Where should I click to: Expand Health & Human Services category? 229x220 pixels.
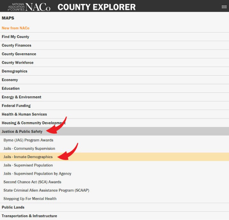pyautogui.click(x=114, y=114)
